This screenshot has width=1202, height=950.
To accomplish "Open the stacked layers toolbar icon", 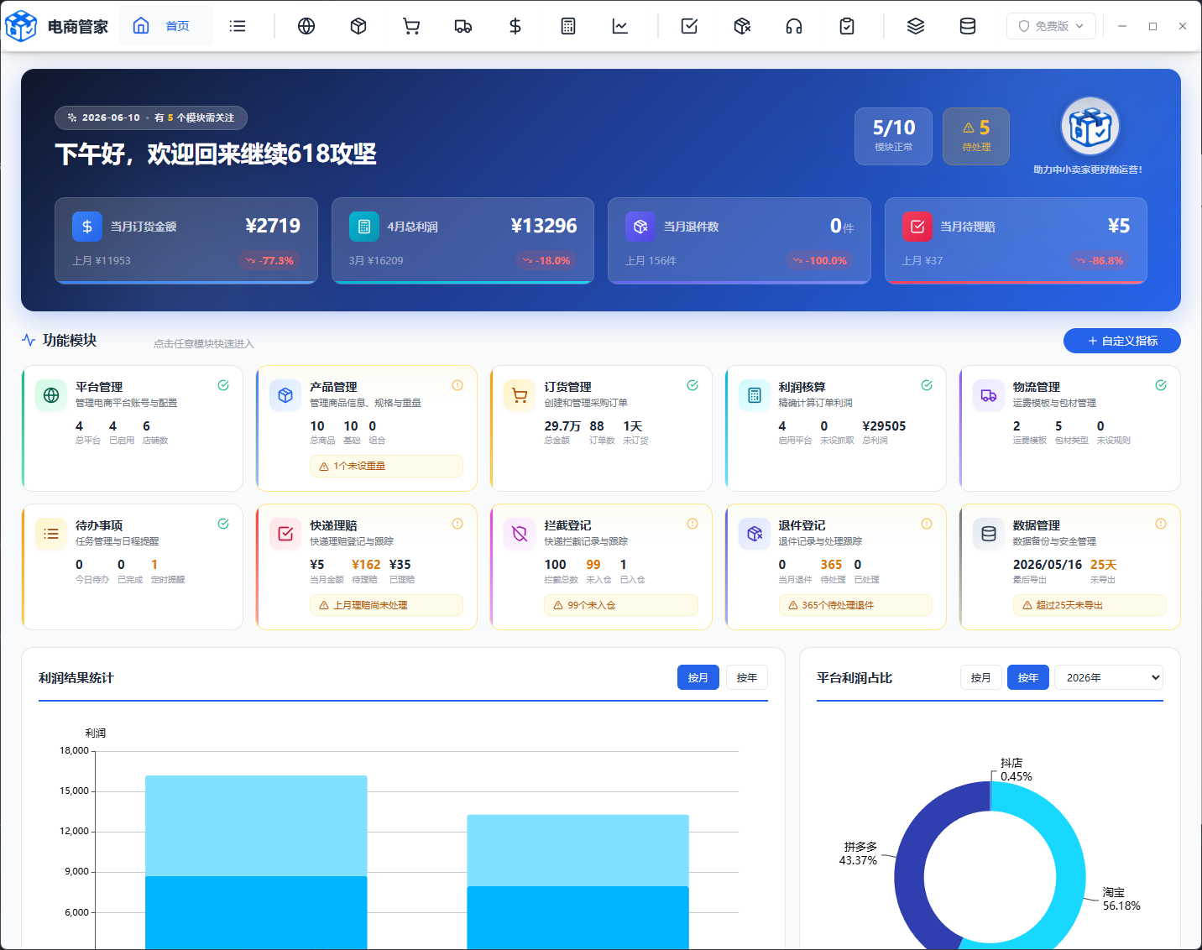I will pos(916,26).
